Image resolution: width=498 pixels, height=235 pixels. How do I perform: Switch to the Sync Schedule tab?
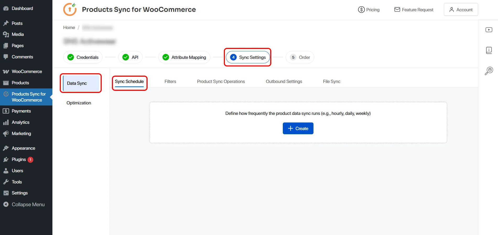[129, 81]
